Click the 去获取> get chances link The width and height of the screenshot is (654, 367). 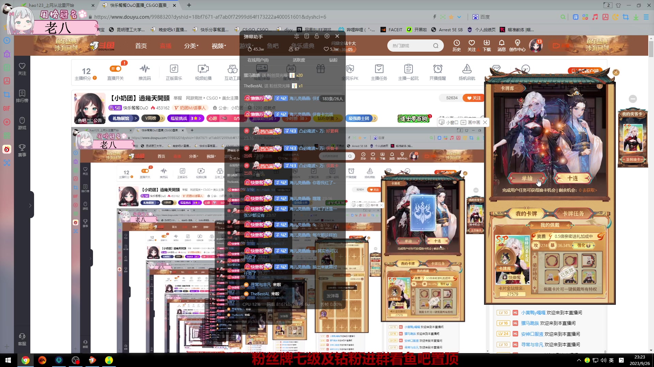590,190
